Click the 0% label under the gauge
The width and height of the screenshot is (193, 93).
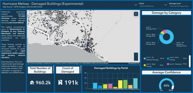[x=161, y=90]
